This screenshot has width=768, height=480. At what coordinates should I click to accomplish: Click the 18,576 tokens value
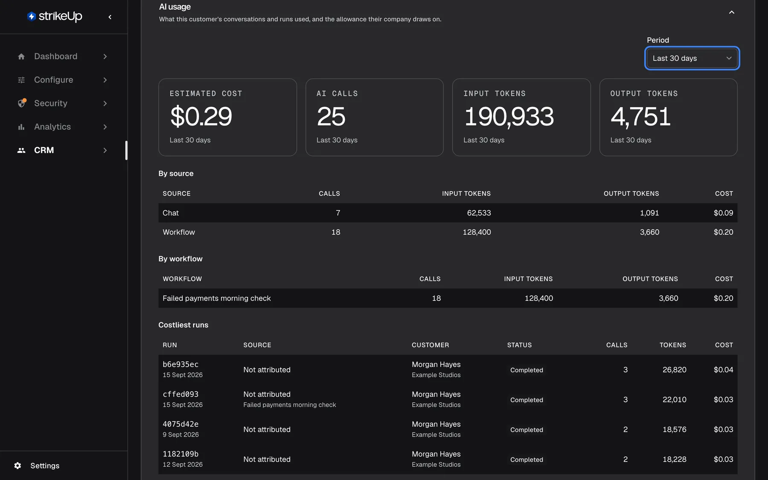pos(674,430)
